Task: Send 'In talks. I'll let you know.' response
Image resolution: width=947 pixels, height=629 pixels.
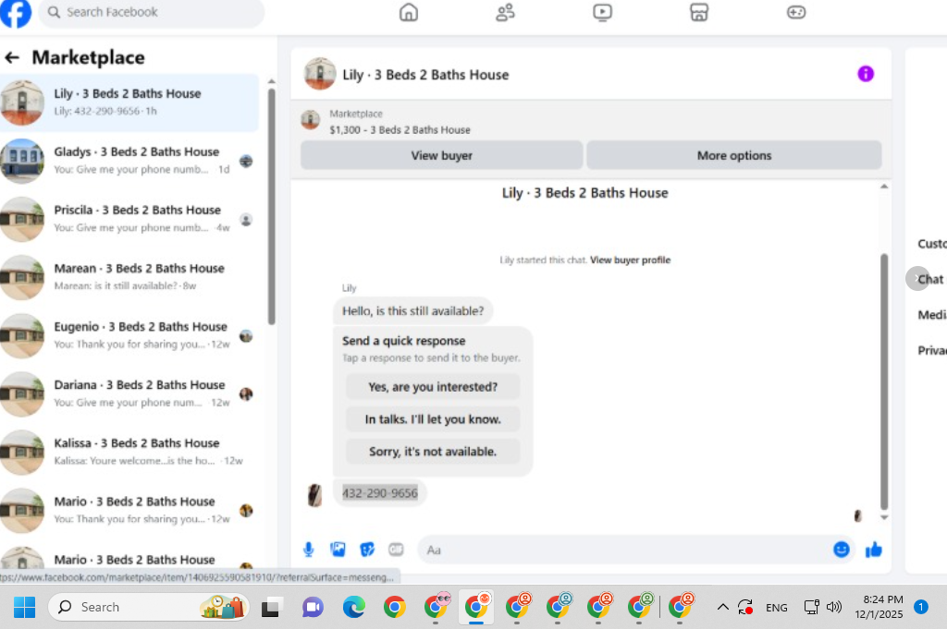Action: tap(433, 419)
